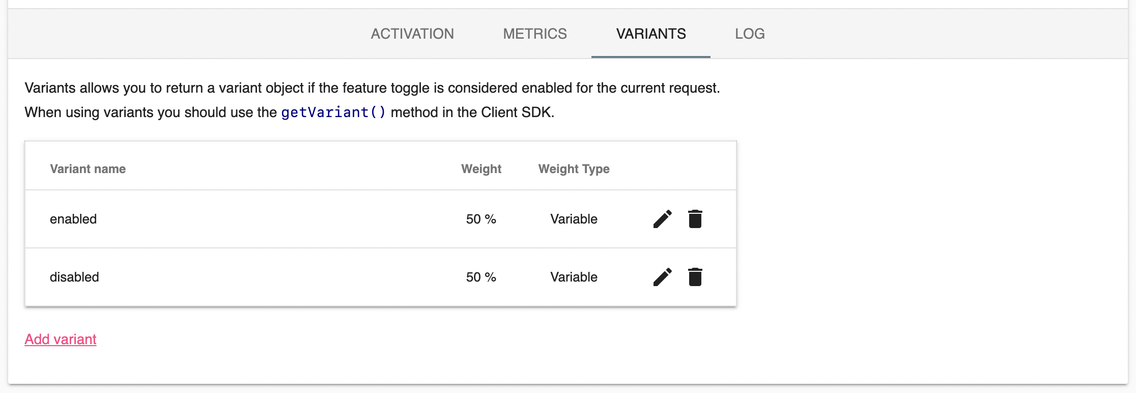Edit the enabled variant with pencil icon
Viewport: 1136px width, 393px height.
click(662, 219)
